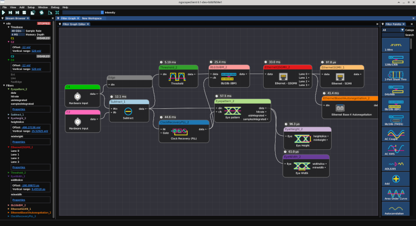Collapse the sda tree node
Screen dimensions: 416x226
pyautogui.click(x=4, y=23)
